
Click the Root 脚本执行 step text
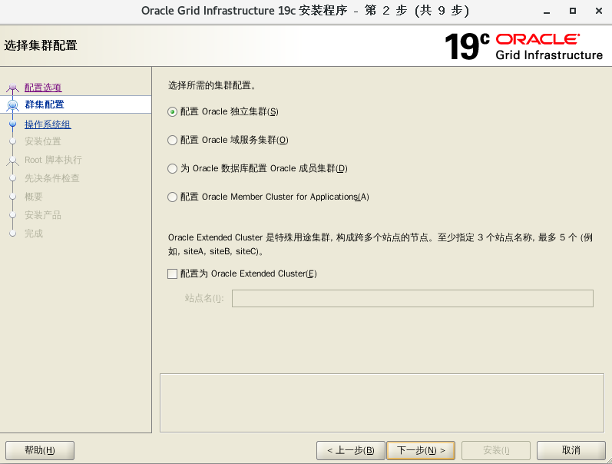click(x=53, y=160)
